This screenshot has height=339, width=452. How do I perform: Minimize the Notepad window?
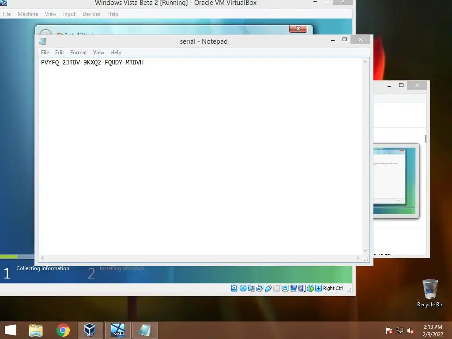point(333,40)
